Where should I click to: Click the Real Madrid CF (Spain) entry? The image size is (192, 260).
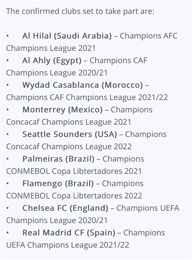(69, 232)
